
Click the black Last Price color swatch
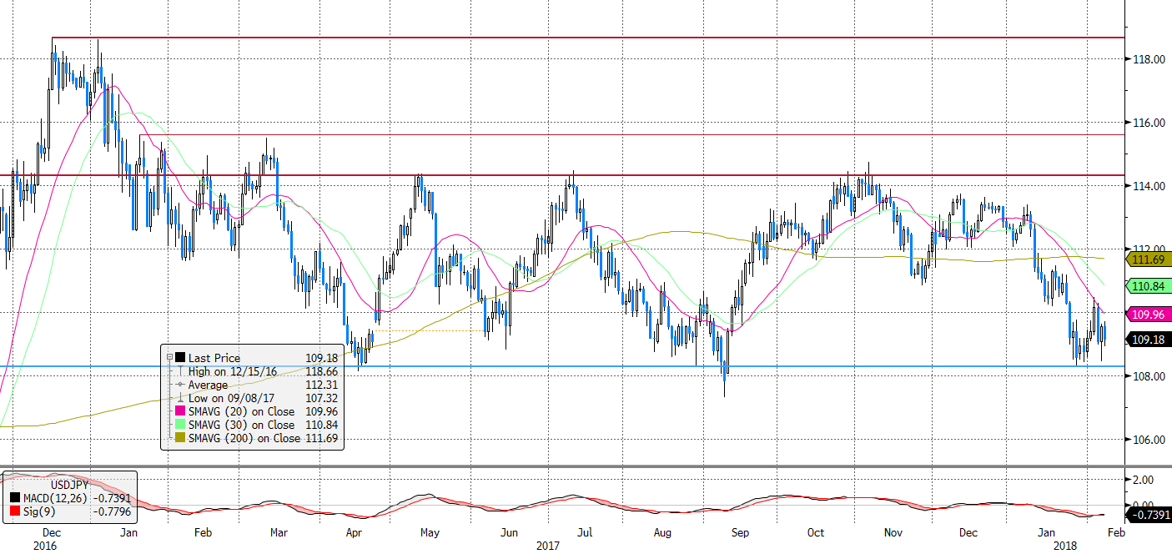[x=179, y=359]
